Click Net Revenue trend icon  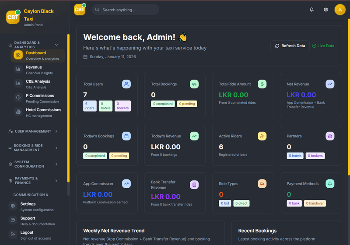(x=330, y=84)
